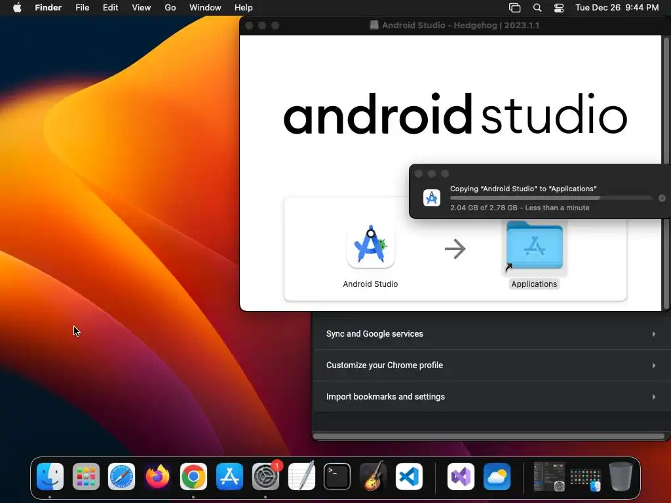Click the "Applications" folder label

click(534, 284)
